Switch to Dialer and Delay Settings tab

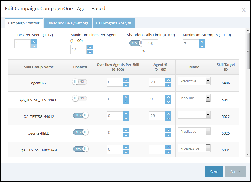coord(68,23)
